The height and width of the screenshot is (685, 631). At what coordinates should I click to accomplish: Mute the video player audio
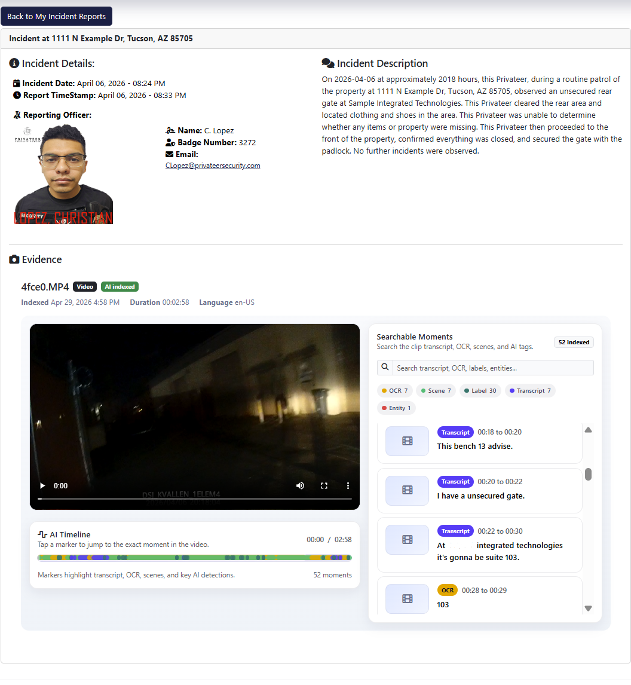(300, 486)
